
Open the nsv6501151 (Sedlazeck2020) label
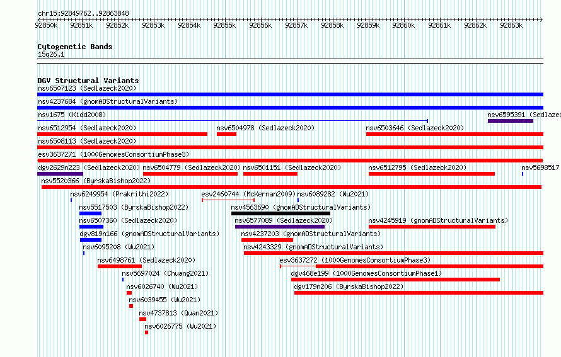point(292,167)
